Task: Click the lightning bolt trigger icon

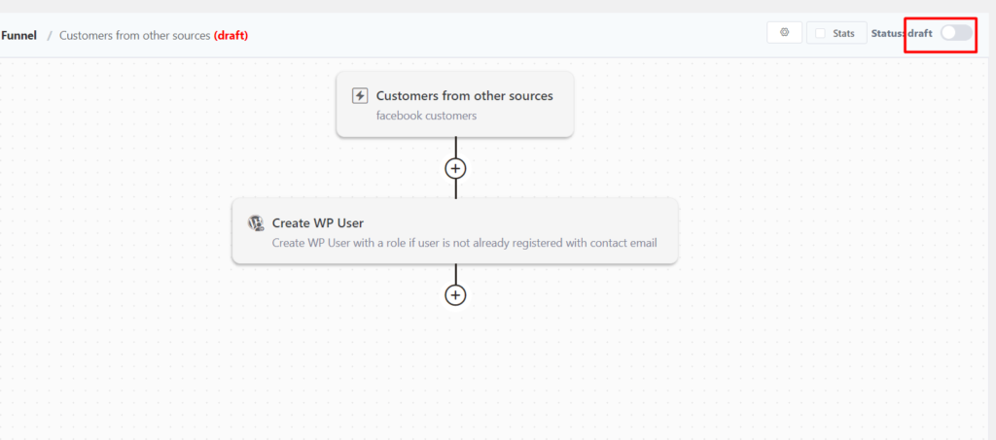Action: click(360, 96)
